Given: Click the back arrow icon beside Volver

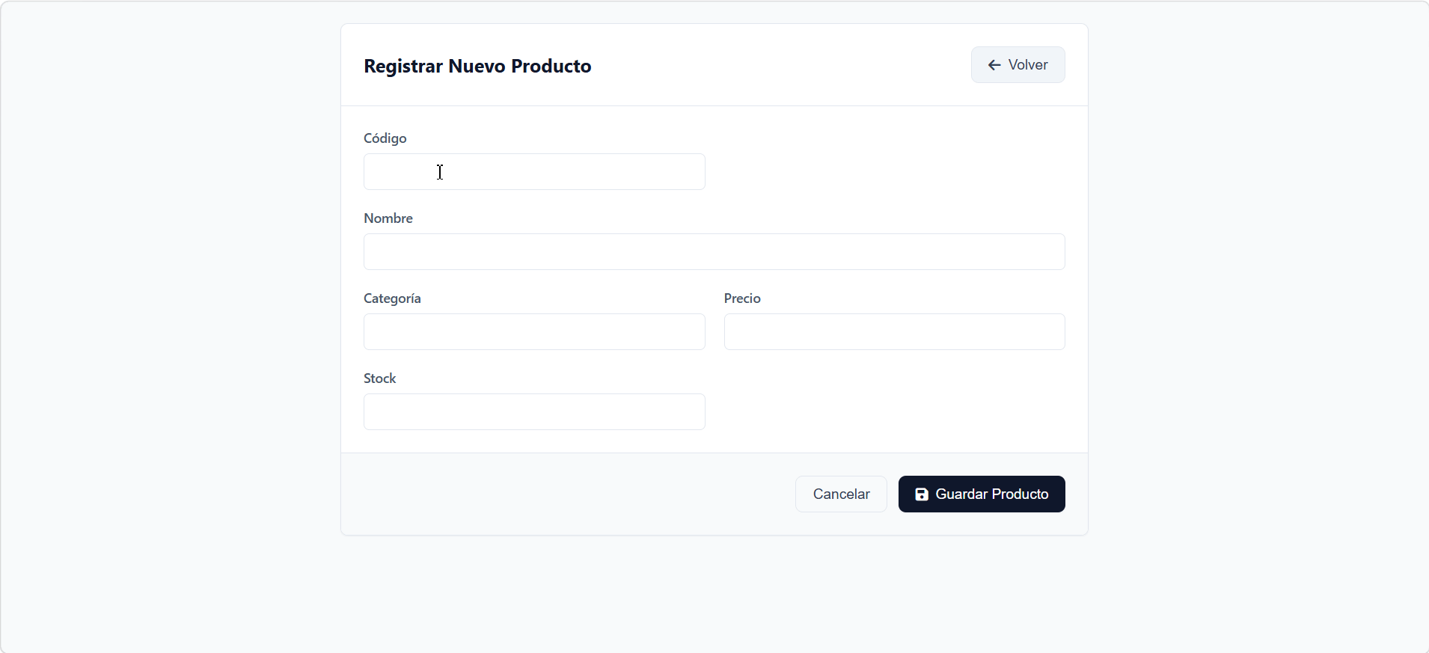Looking at the screenshot, I should [x=994, y=65].
